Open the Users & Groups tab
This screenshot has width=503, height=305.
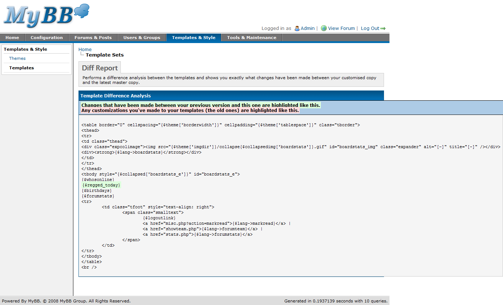pyautogui.click(x=142, y=38)
